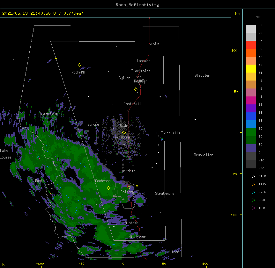The height and width of the screenshot is (268, 275).
Task: Click the yellow diamond marker near Cochrane
Action: click(108, 188)
